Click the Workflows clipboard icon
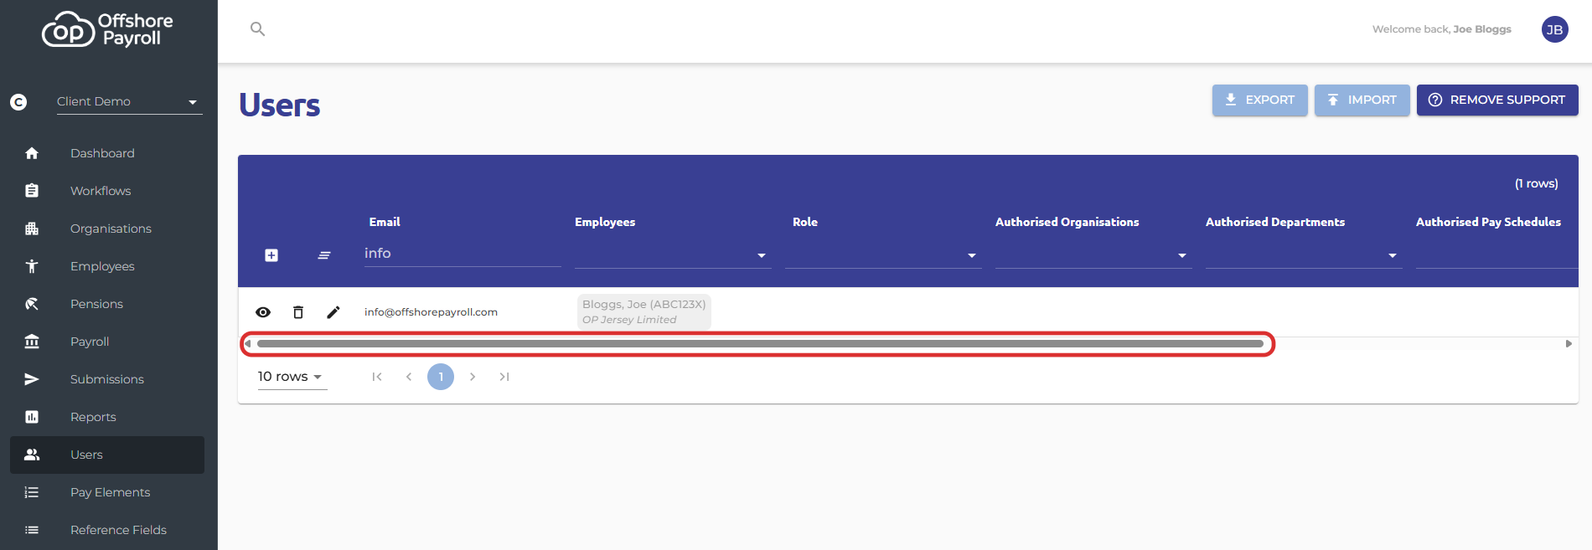The height and width of the screenshot is (550, 1592). point(32,191)
